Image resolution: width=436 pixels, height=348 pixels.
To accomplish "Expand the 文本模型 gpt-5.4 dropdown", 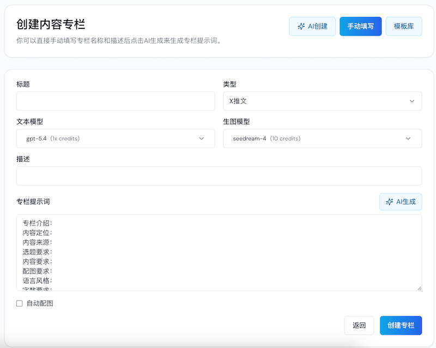I will tap(116, 138).
